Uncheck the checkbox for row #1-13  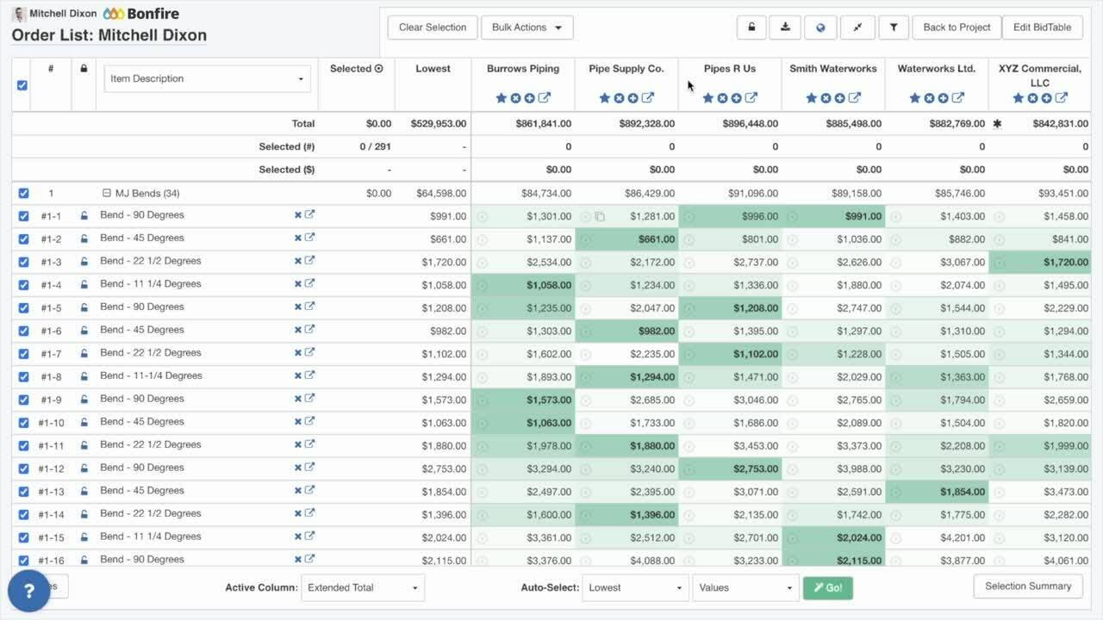23,492
